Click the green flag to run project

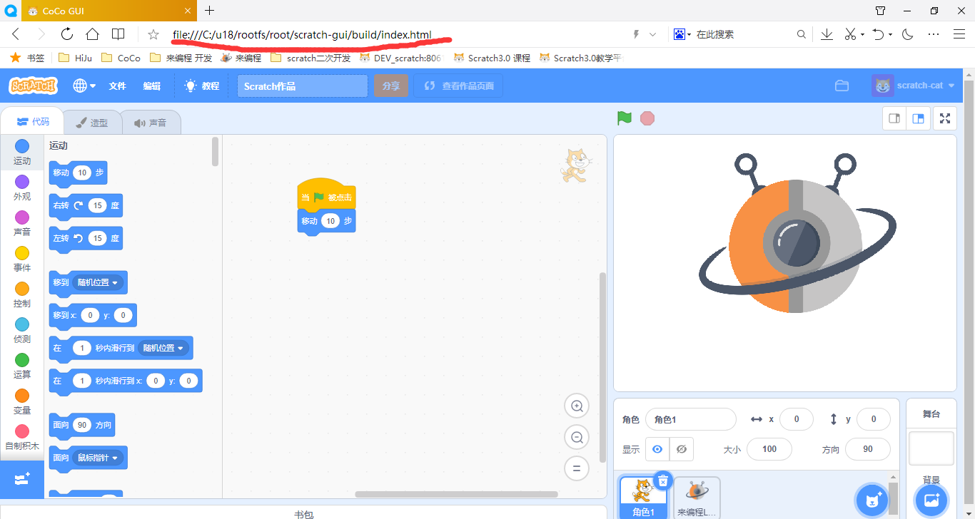(624, 118)
